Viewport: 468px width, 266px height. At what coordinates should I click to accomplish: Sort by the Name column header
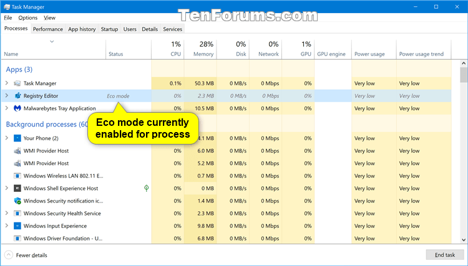(x=54, y=49)
